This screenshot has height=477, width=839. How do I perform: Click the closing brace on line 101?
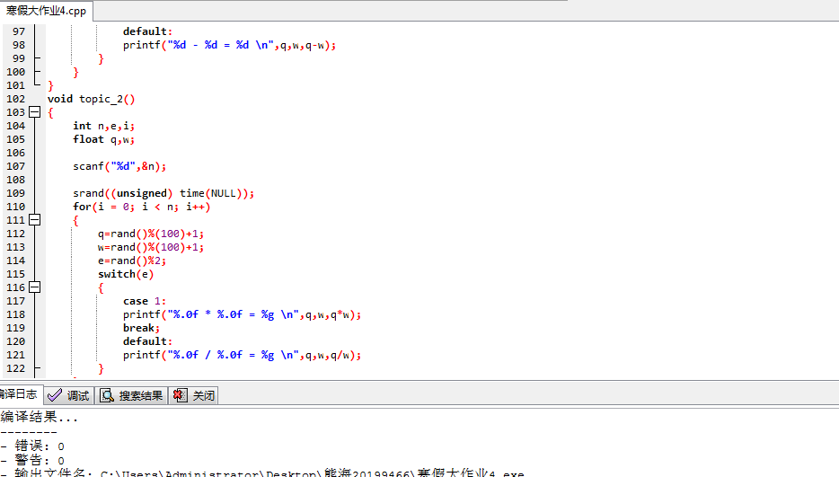[x=51, y=85]
